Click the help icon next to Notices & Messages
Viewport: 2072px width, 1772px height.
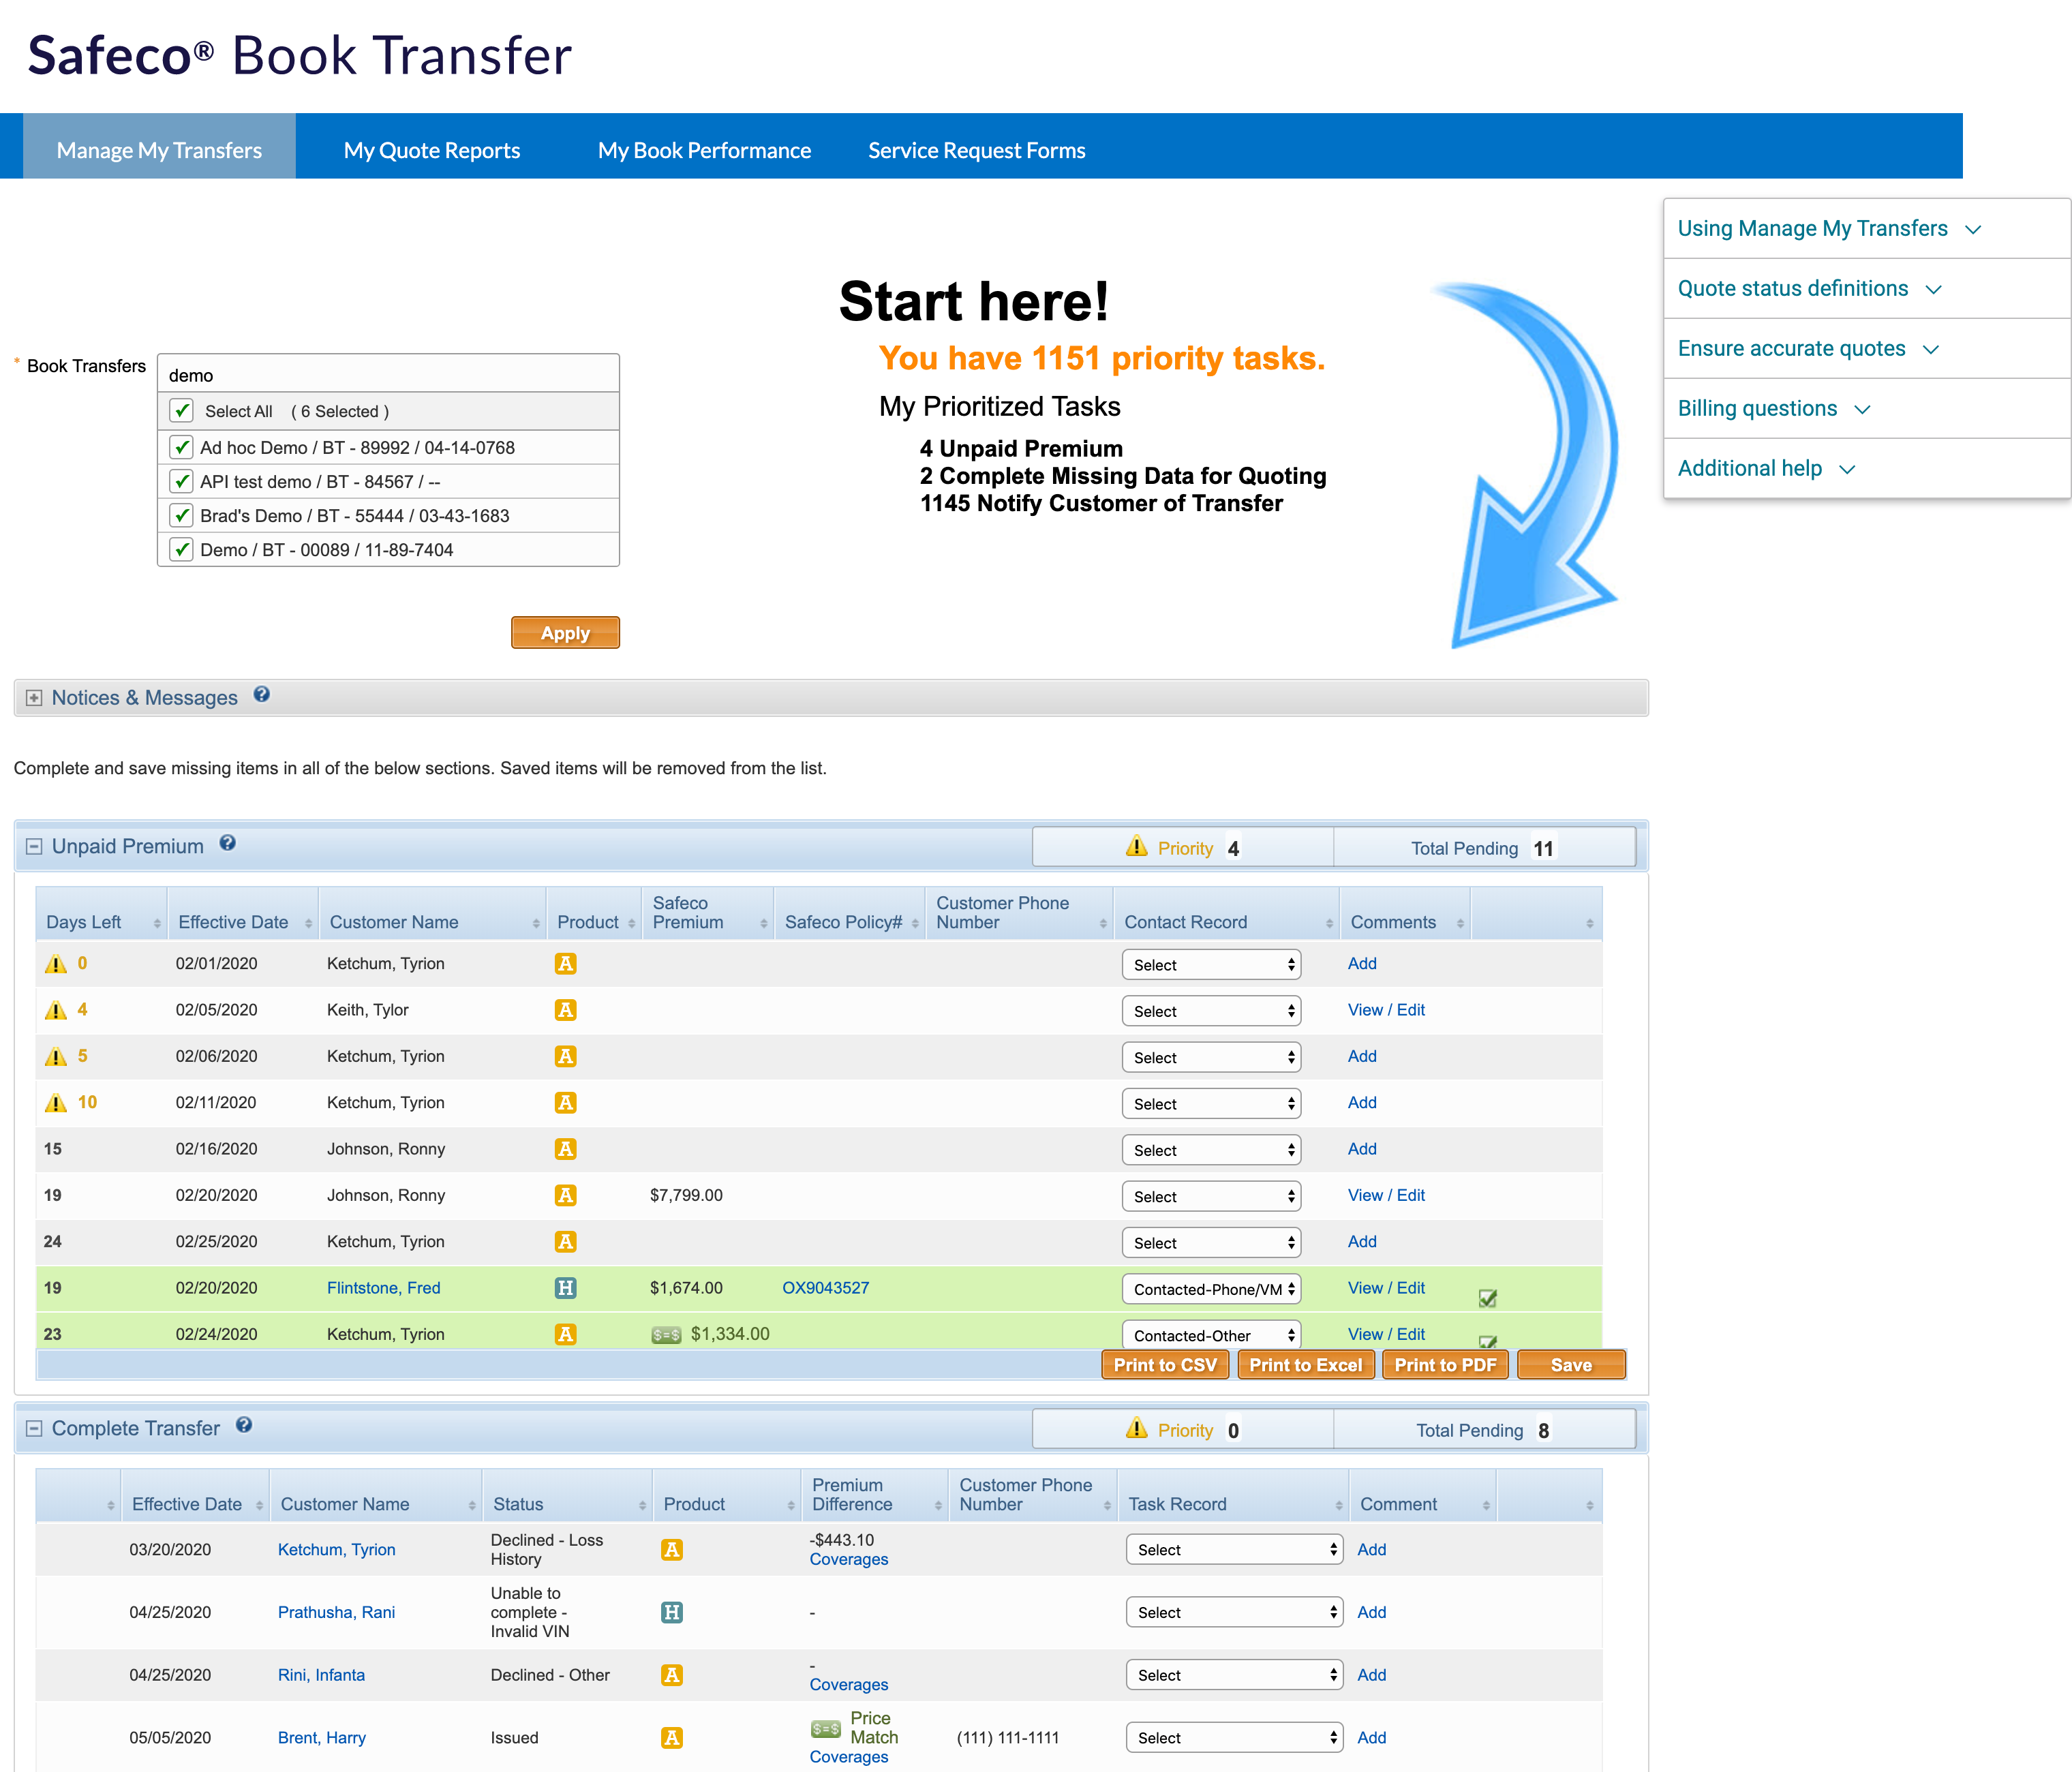point(262,696)
